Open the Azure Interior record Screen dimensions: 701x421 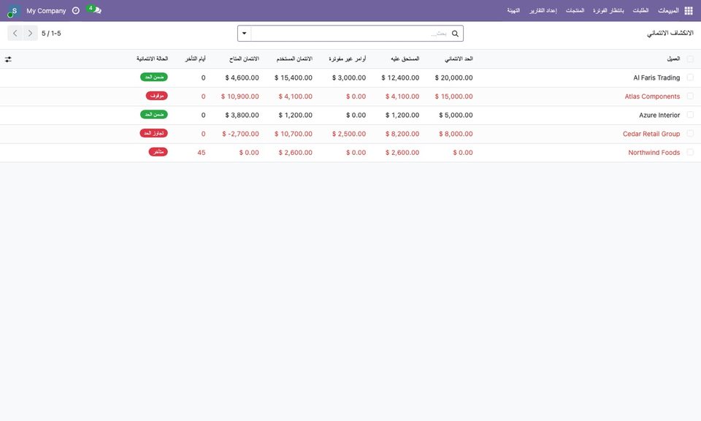(659, 115)
